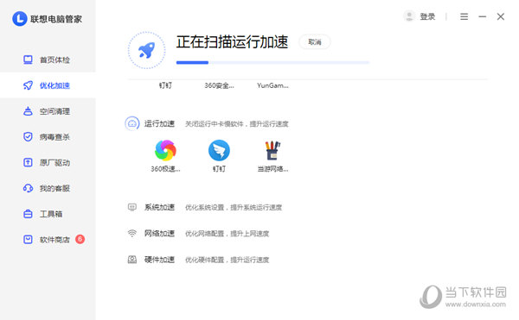Click the broom icon beside 空间清理
The image size is (519, 320).
tap(28, 111)
